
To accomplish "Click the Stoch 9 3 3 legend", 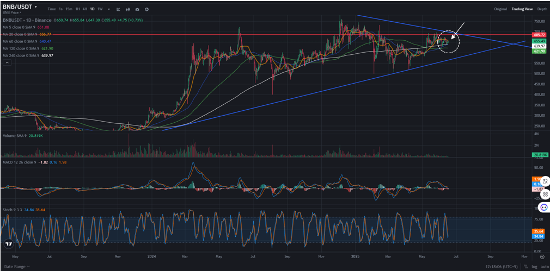I will 24,210.
